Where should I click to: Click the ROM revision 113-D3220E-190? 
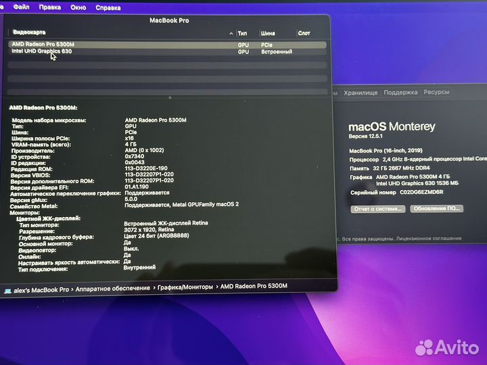coord(146,168)
